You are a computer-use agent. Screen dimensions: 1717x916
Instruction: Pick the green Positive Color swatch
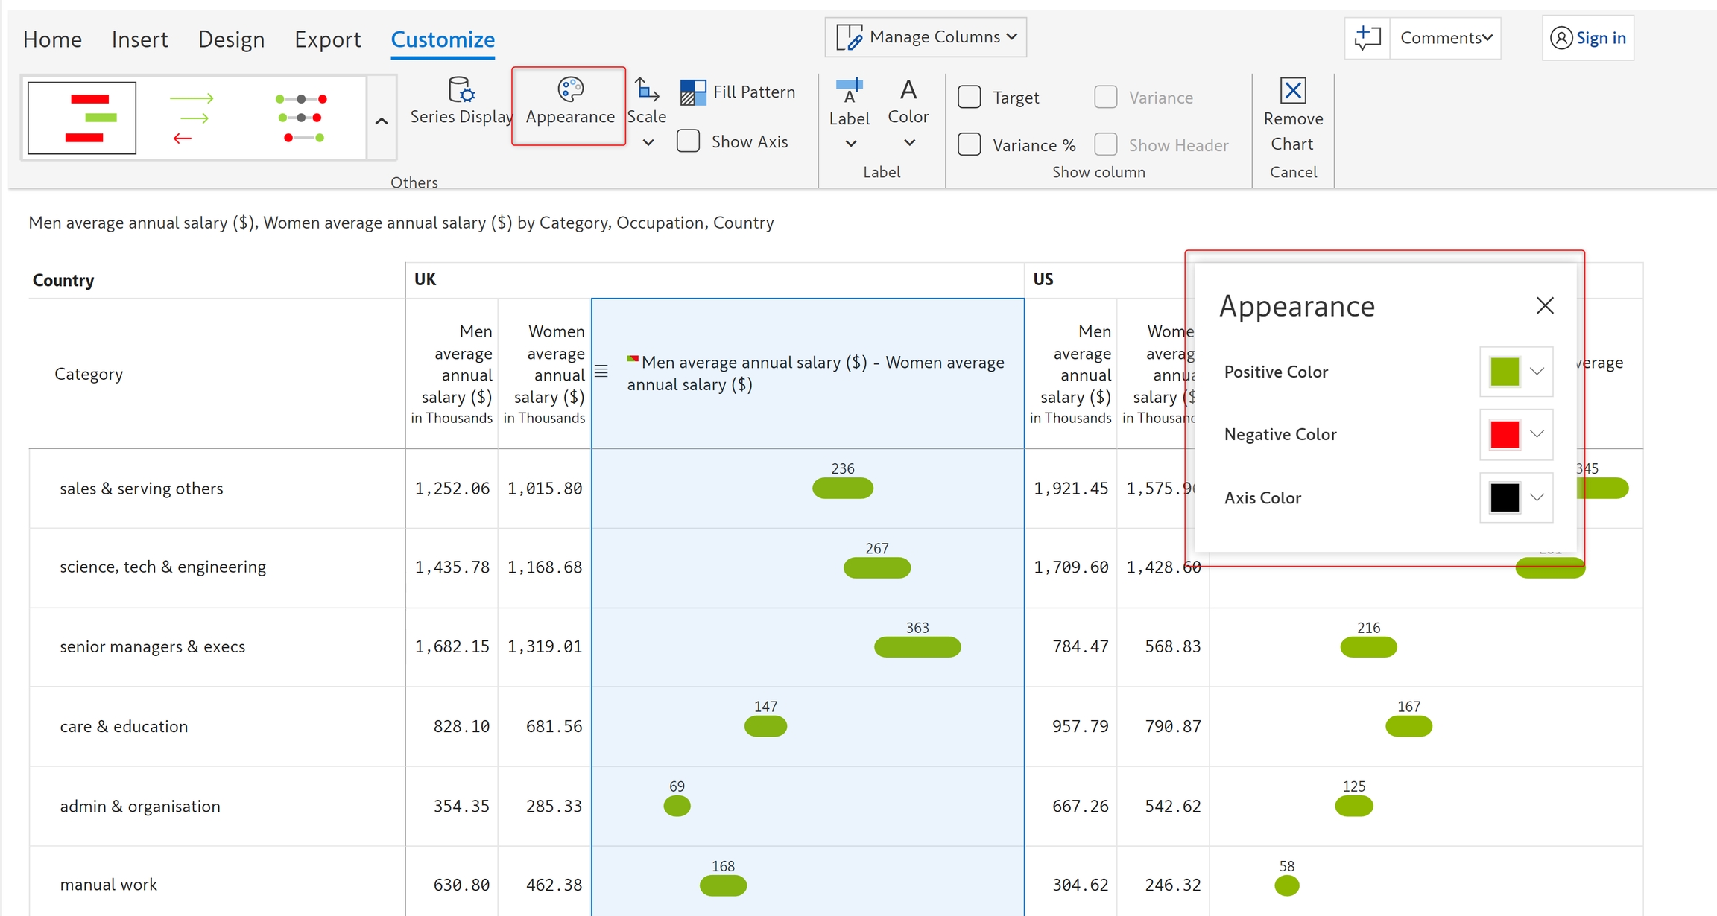(1504, 372)
